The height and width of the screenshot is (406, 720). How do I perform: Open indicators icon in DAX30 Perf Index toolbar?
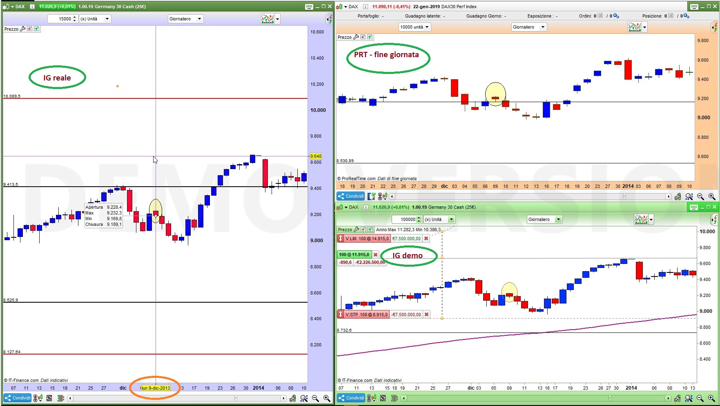(x=635, y=27)
